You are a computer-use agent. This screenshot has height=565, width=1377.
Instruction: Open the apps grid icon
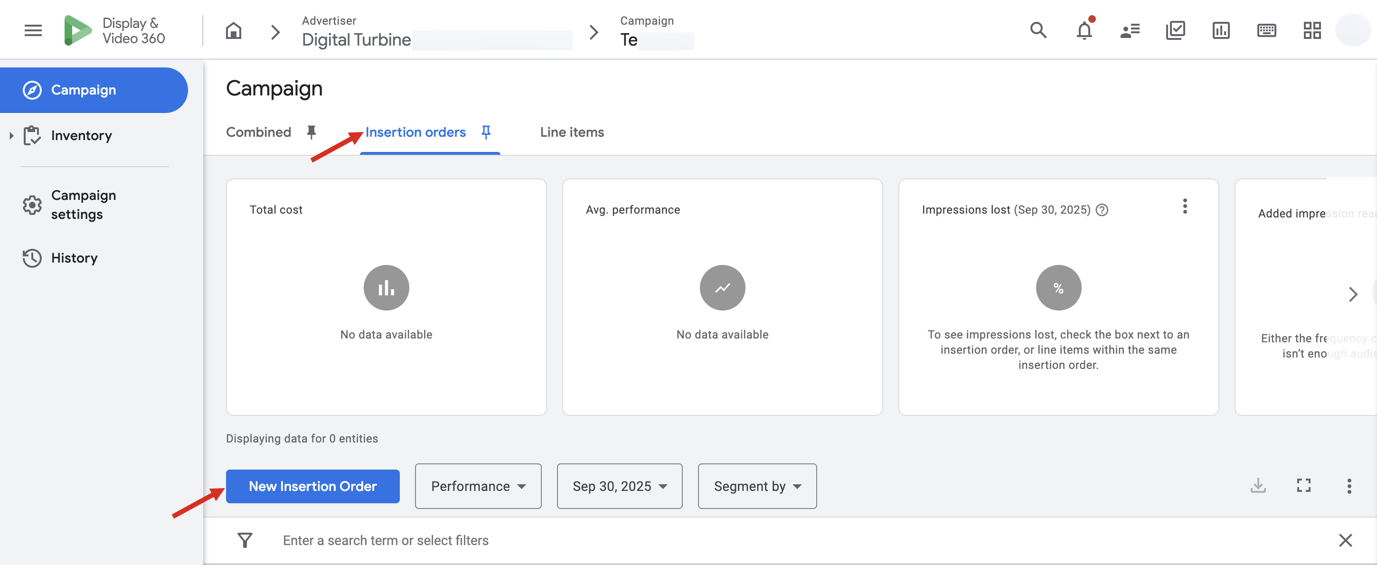[x=1311, y=30]
